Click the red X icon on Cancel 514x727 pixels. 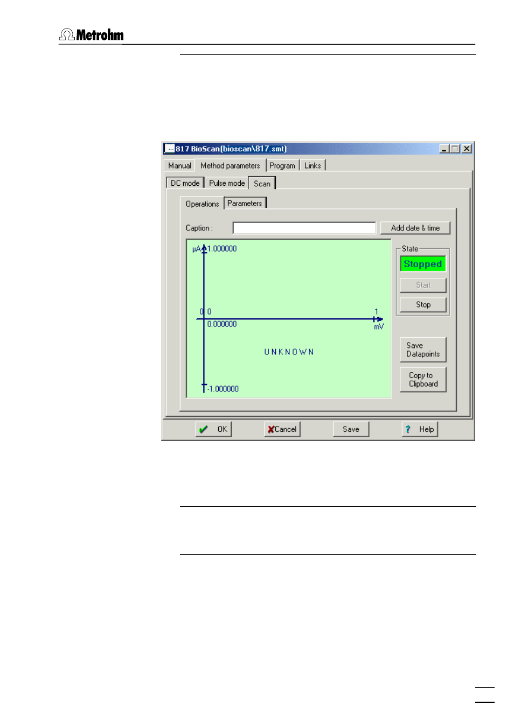tap(271, 429)
